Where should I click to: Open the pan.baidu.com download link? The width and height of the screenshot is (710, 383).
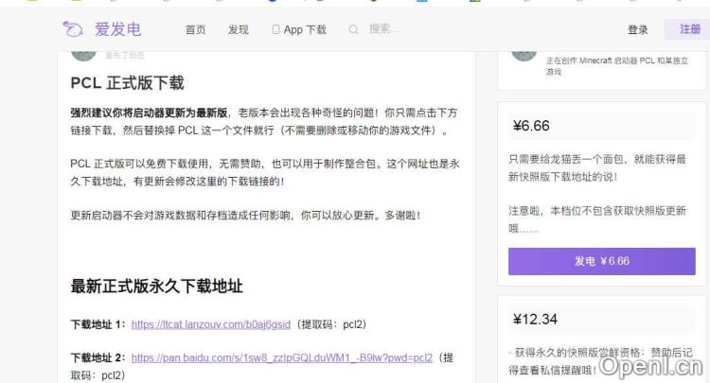coord(281,357)
